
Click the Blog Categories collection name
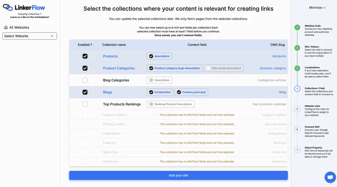(116, 80)
